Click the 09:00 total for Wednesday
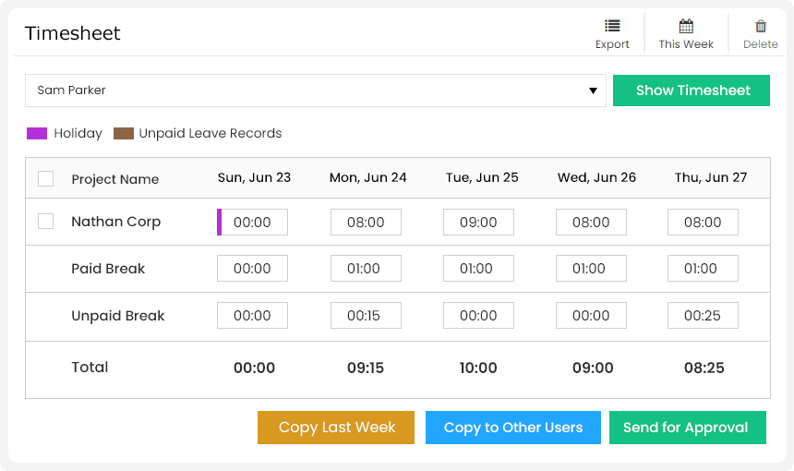The height and width of the screenshot is (471, 794). click(x=593, y=368)
